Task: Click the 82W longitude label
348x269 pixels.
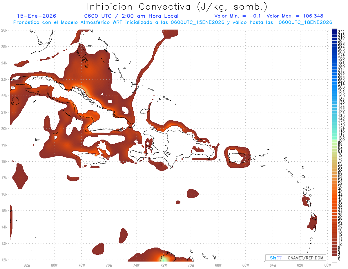Action: click(27, 265)
